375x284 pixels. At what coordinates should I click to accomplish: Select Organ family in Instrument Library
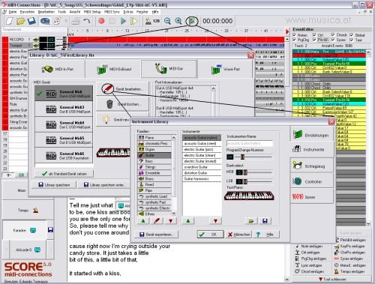coord(154,149)
